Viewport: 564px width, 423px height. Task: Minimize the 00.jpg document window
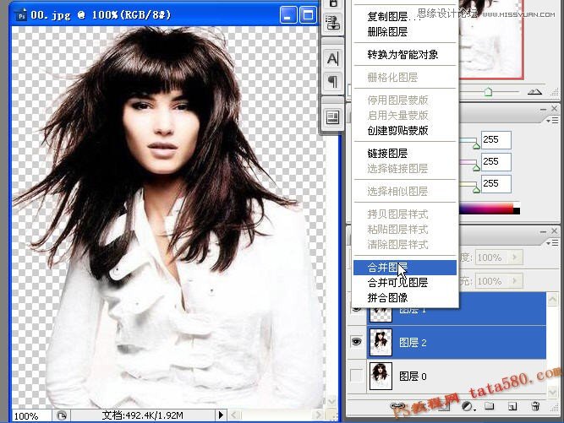pos(287,15)
